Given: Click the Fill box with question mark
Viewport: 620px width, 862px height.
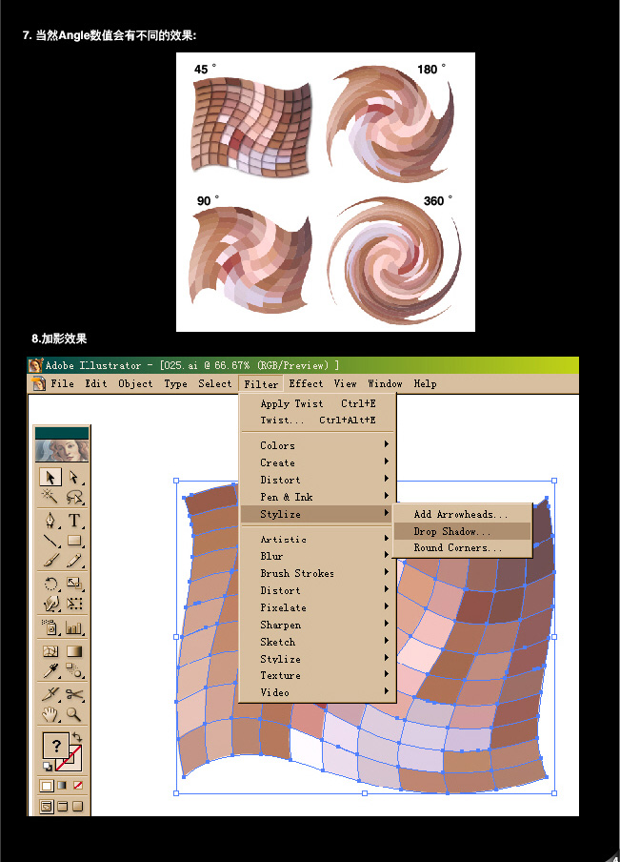Looking at the screenshot, I should click(x=55, y=746).
